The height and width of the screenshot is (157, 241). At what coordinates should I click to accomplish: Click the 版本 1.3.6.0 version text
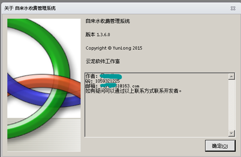click(98, 35)
